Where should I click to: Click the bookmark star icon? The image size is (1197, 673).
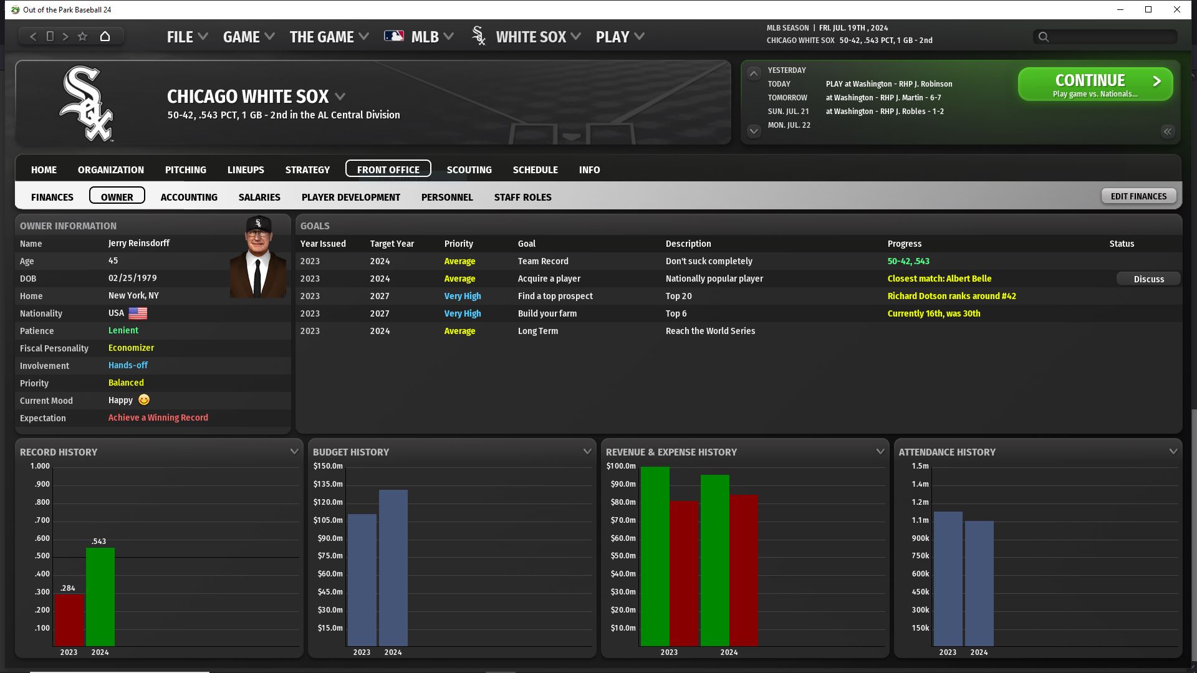point(82,37)
